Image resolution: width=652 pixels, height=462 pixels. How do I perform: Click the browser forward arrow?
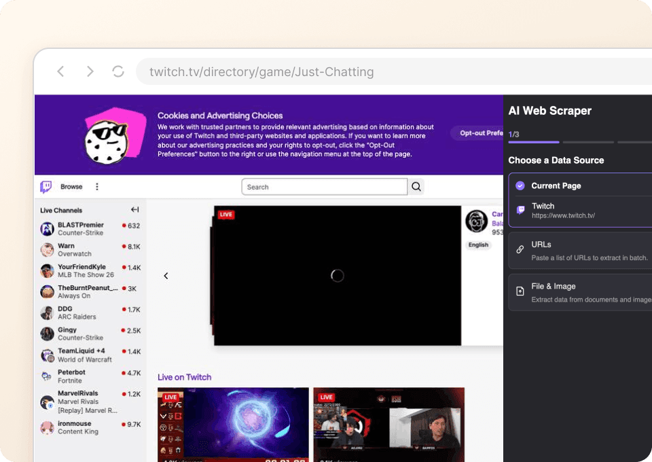(x=90, y=71)
